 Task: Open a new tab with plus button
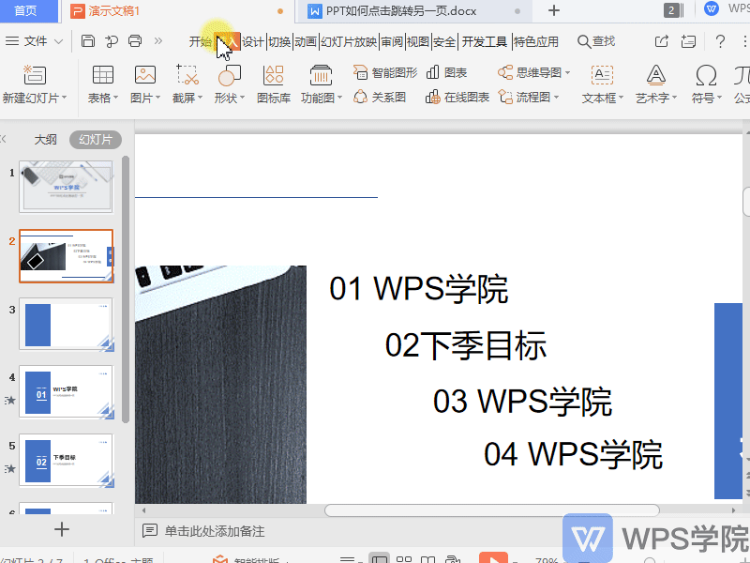click(x=553, y=10)
